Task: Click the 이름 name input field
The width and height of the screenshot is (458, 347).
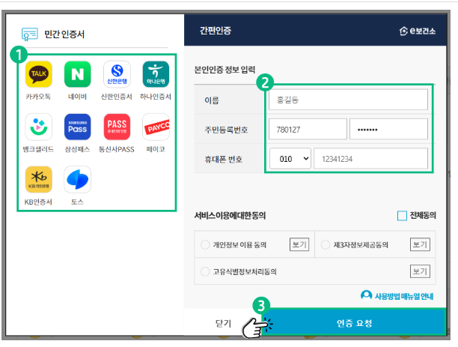Action: click(348, 100)
